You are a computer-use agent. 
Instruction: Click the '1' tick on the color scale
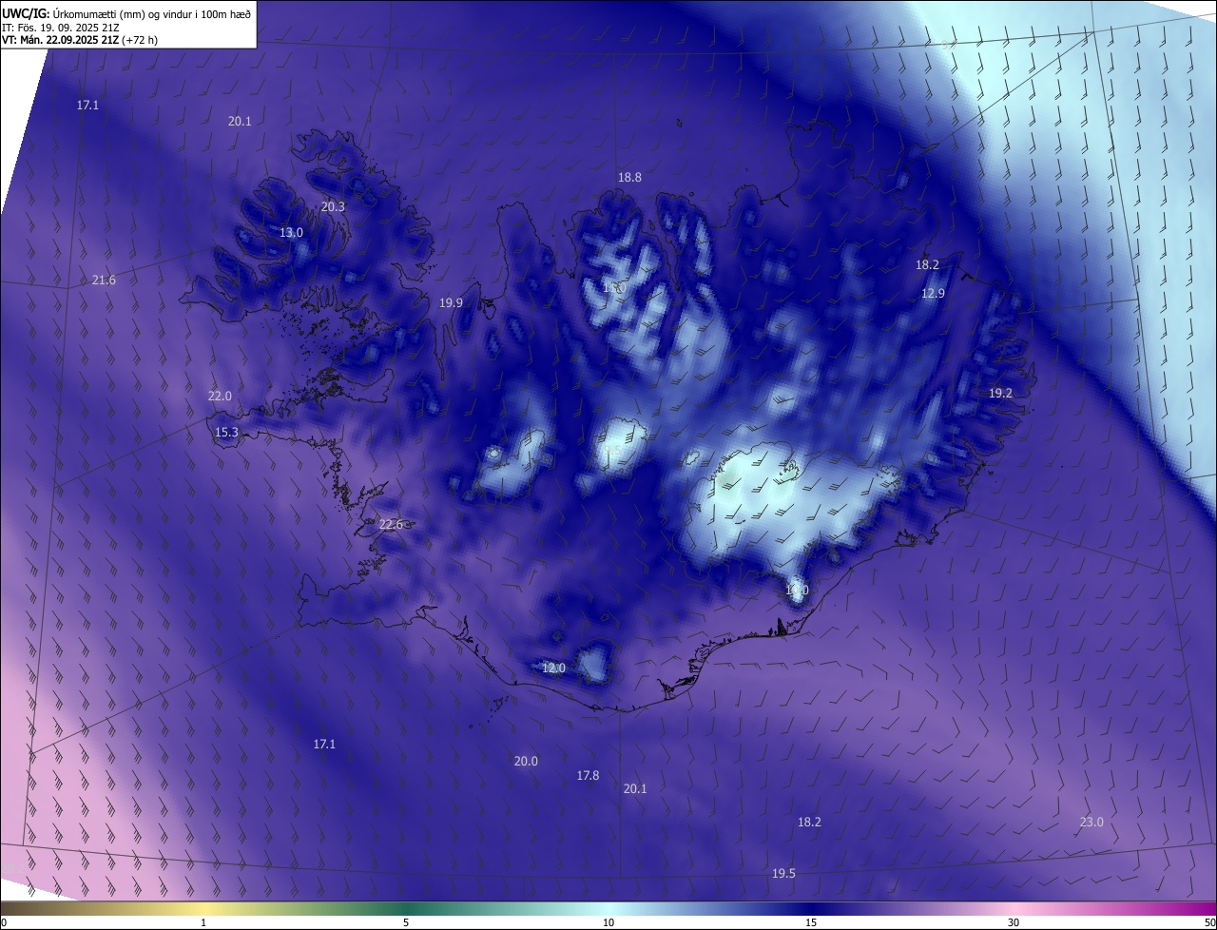[203, 922]
